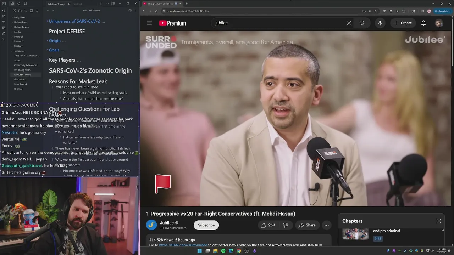Switch to Untitled Obsidian tab
The width and height of the screenshot is (454, 255).
click(77, 4)
